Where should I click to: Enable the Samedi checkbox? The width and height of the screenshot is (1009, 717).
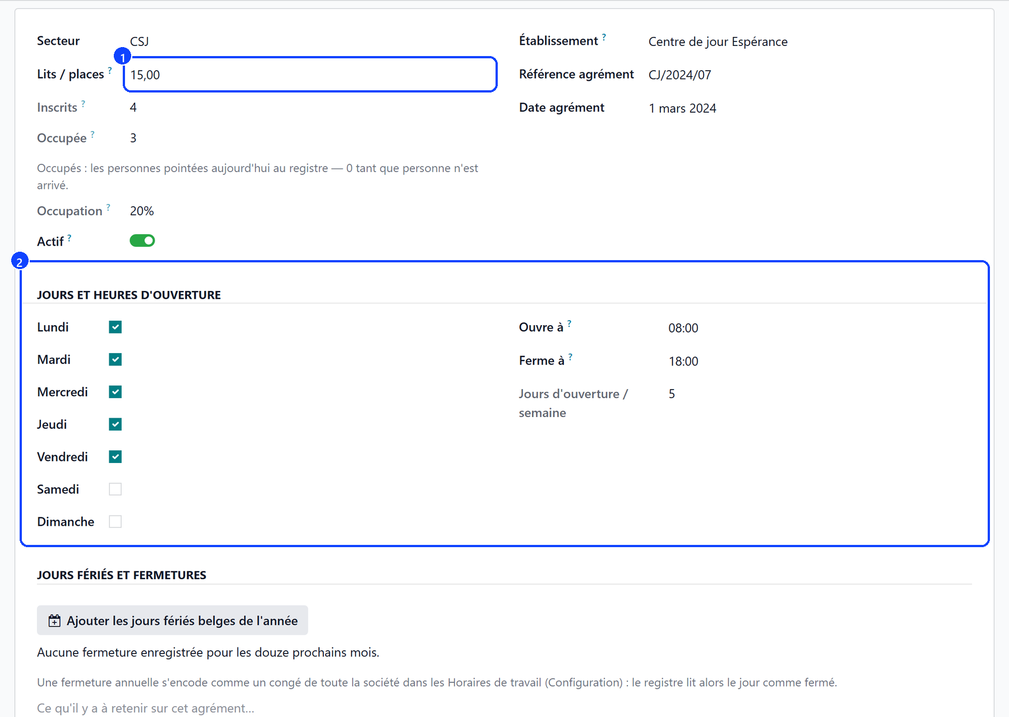[x=115, y=489]
